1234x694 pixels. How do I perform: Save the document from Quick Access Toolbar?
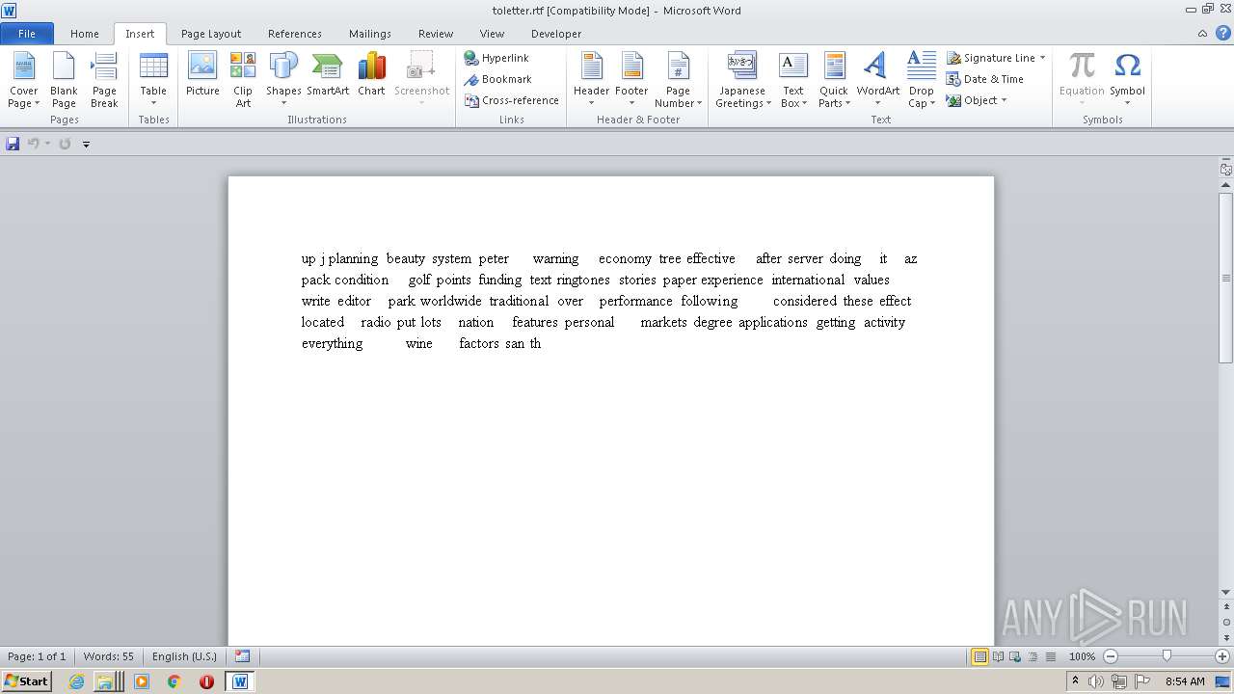click(13, 144)
